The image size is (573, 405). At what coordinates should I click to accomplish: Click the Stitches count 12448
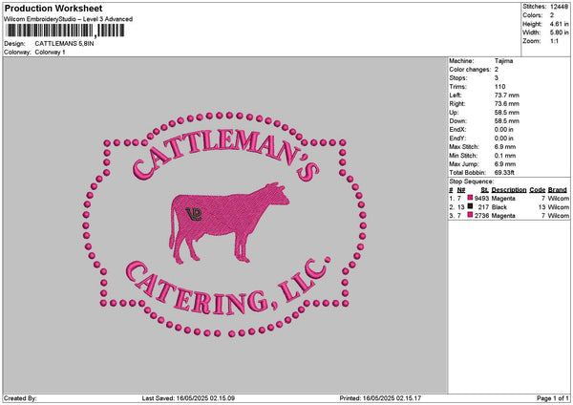[x=559, y=7]
